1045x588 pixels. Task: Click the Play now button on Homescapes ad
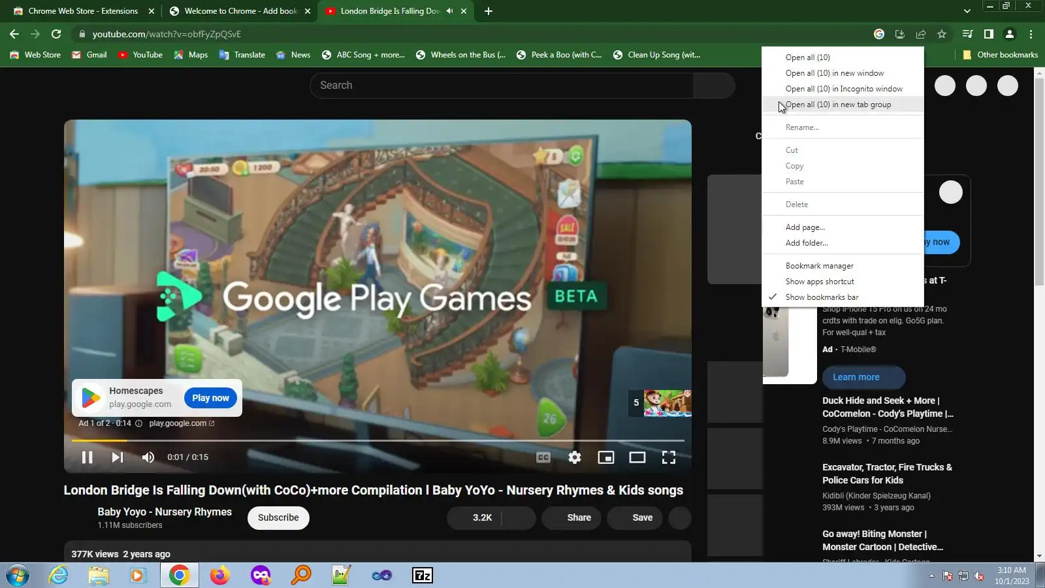click(210, 398)
